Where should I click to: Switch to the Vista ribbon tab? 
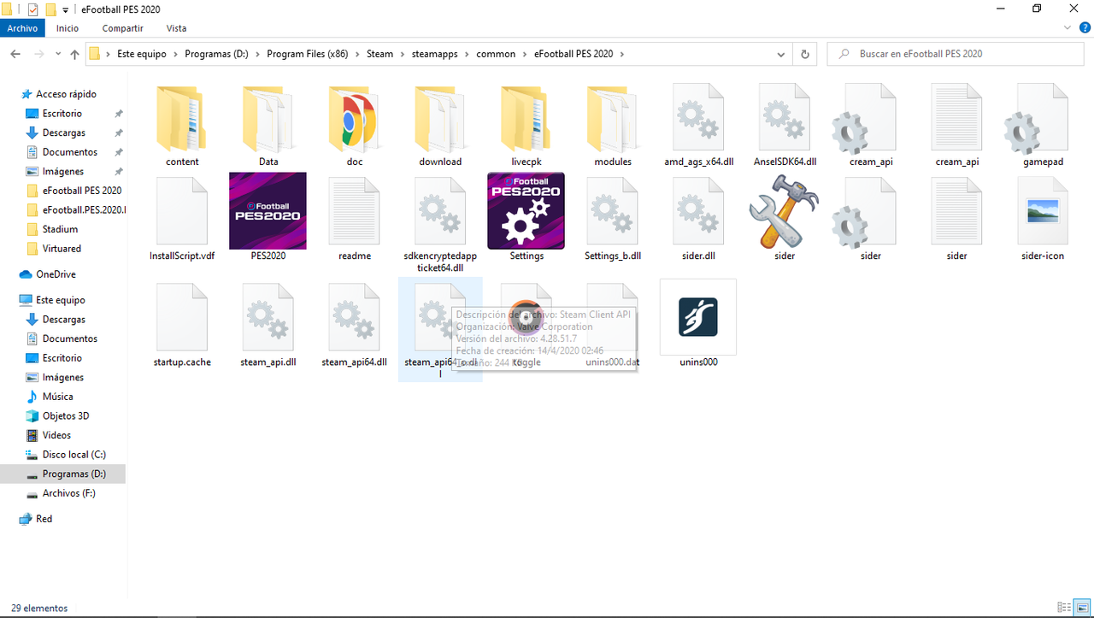[176, 28]
